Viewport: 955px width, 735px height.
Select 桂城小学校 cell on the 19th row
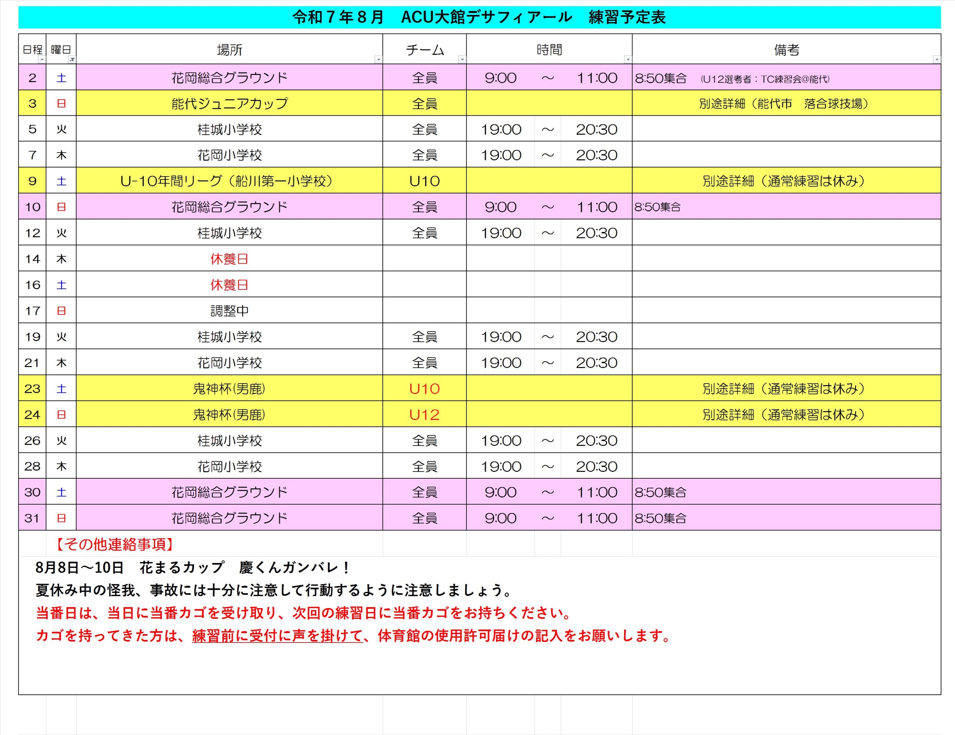click(x=229, y=336)
